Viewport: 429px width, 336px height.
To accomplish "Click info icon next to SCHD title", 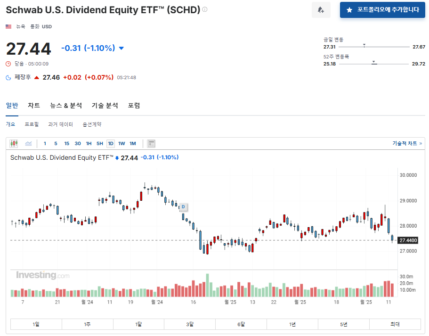I will (x=205, y=9).
